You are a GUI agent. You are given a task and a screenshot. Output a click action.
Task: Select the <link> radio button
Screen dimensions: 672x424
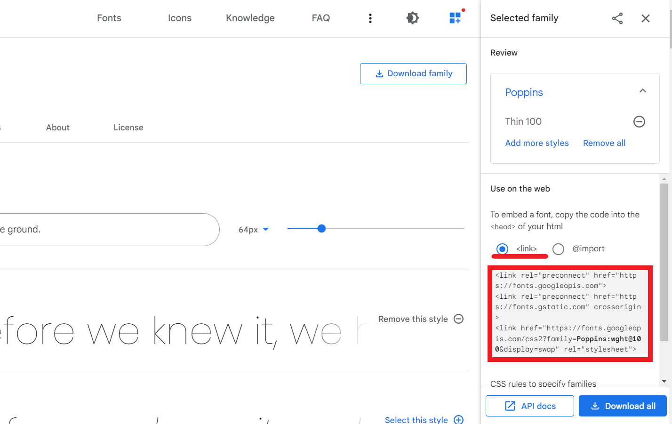coord(502,249)
